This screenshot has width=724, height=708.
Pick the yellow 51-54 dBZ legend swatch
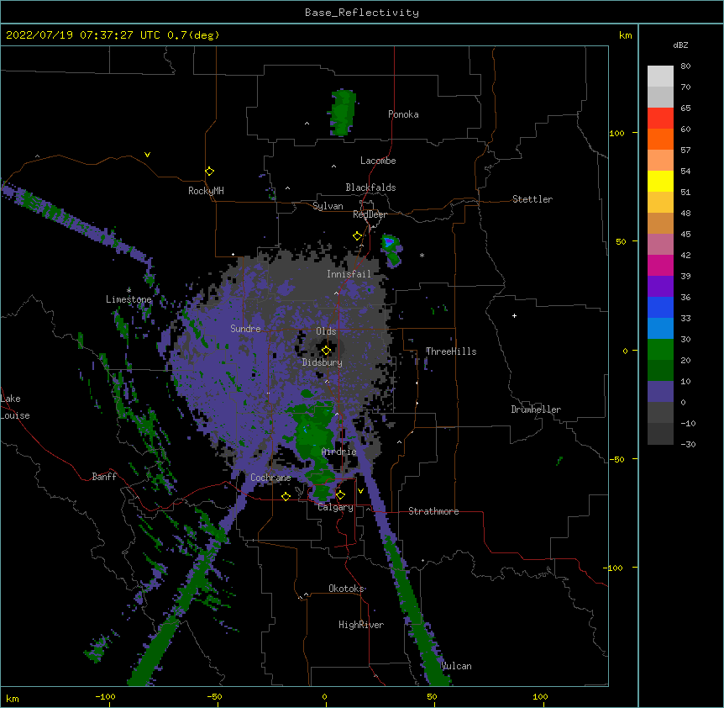point(660,181)
